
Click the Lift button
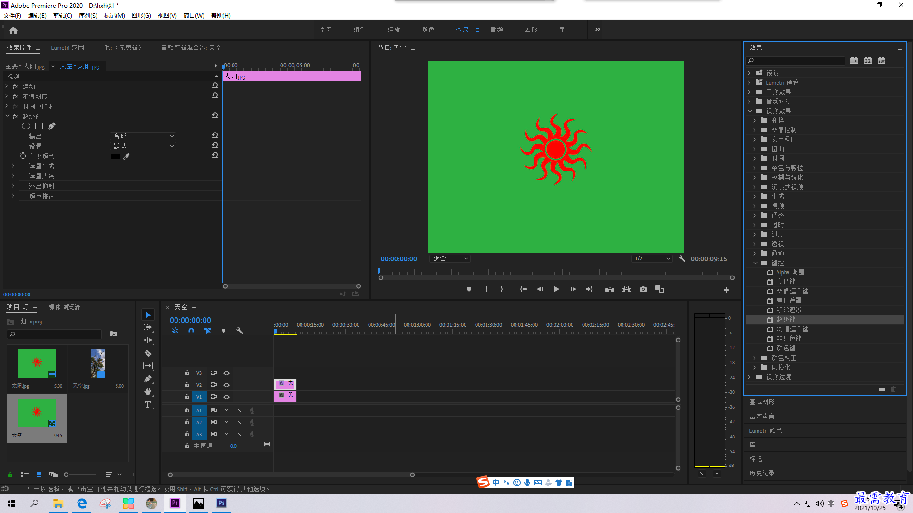[x=610, y=289]
